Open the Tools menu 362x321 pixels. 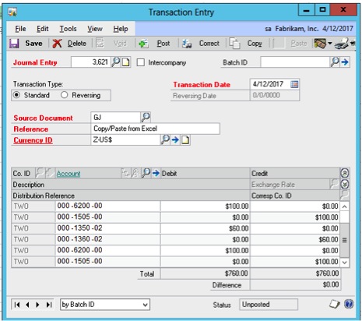[x=68, y=29]
